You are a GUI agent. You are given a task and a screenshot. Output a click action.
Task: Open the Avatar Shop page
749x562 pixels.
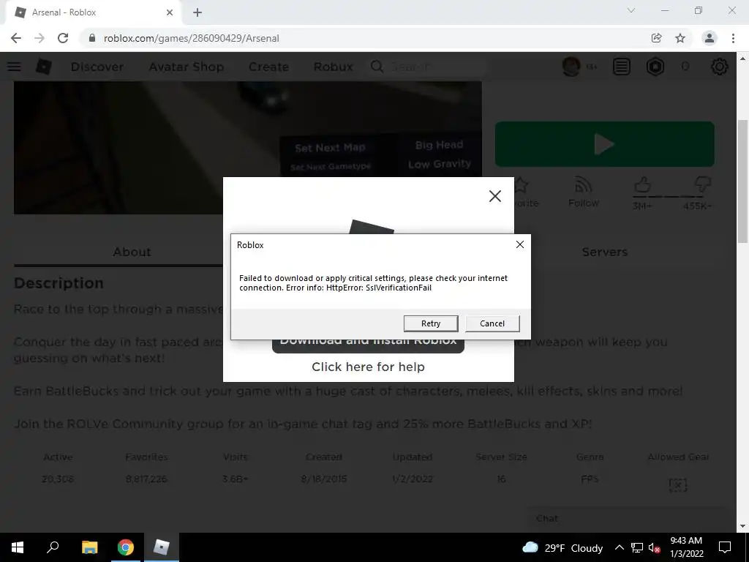(187, 67)
